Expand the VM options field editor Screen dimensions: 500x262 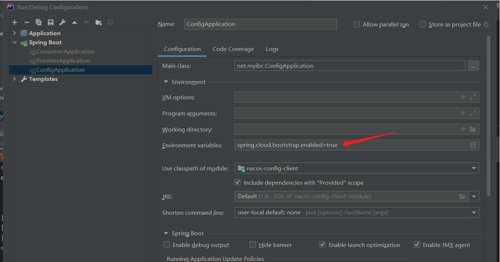click(473, 97)
